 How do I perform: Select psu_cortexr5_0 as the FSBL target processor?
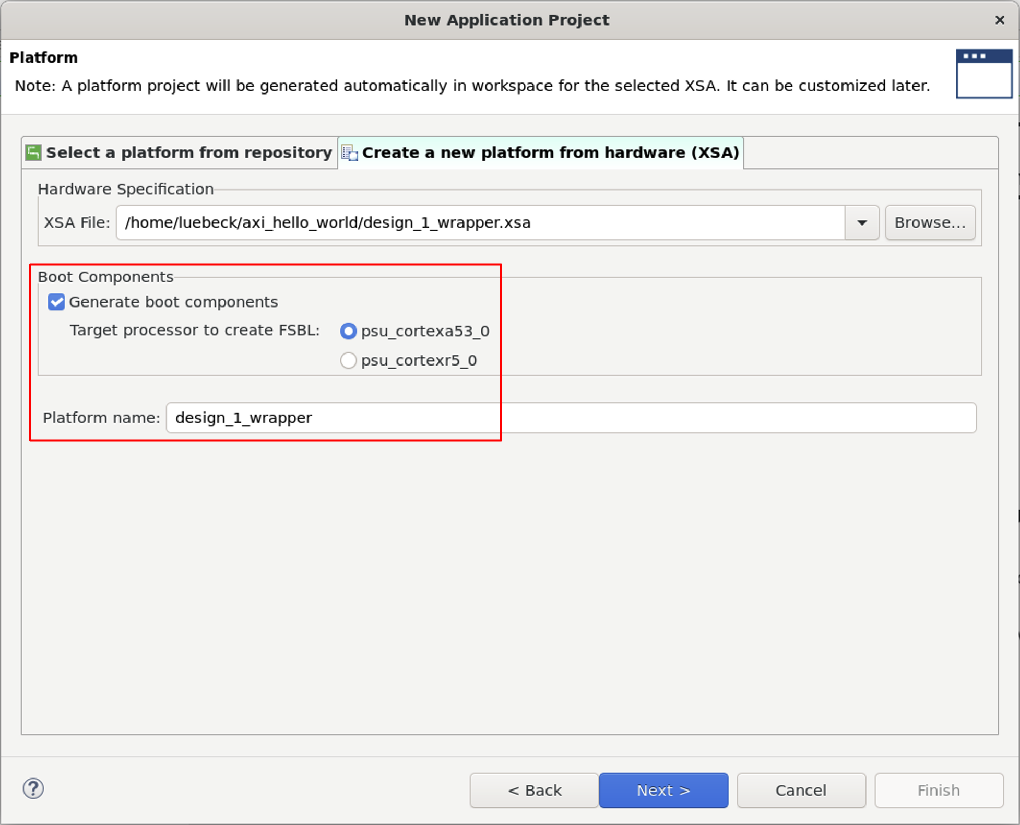coord(348,360)
